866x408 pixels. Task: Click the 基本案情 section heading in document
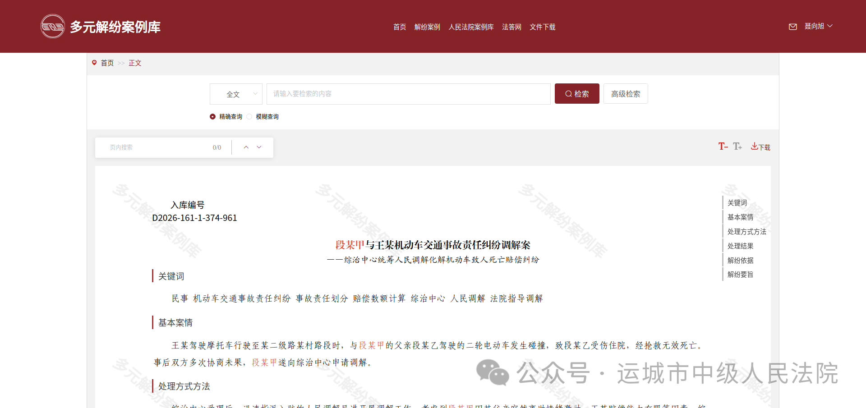click(175, 323)
